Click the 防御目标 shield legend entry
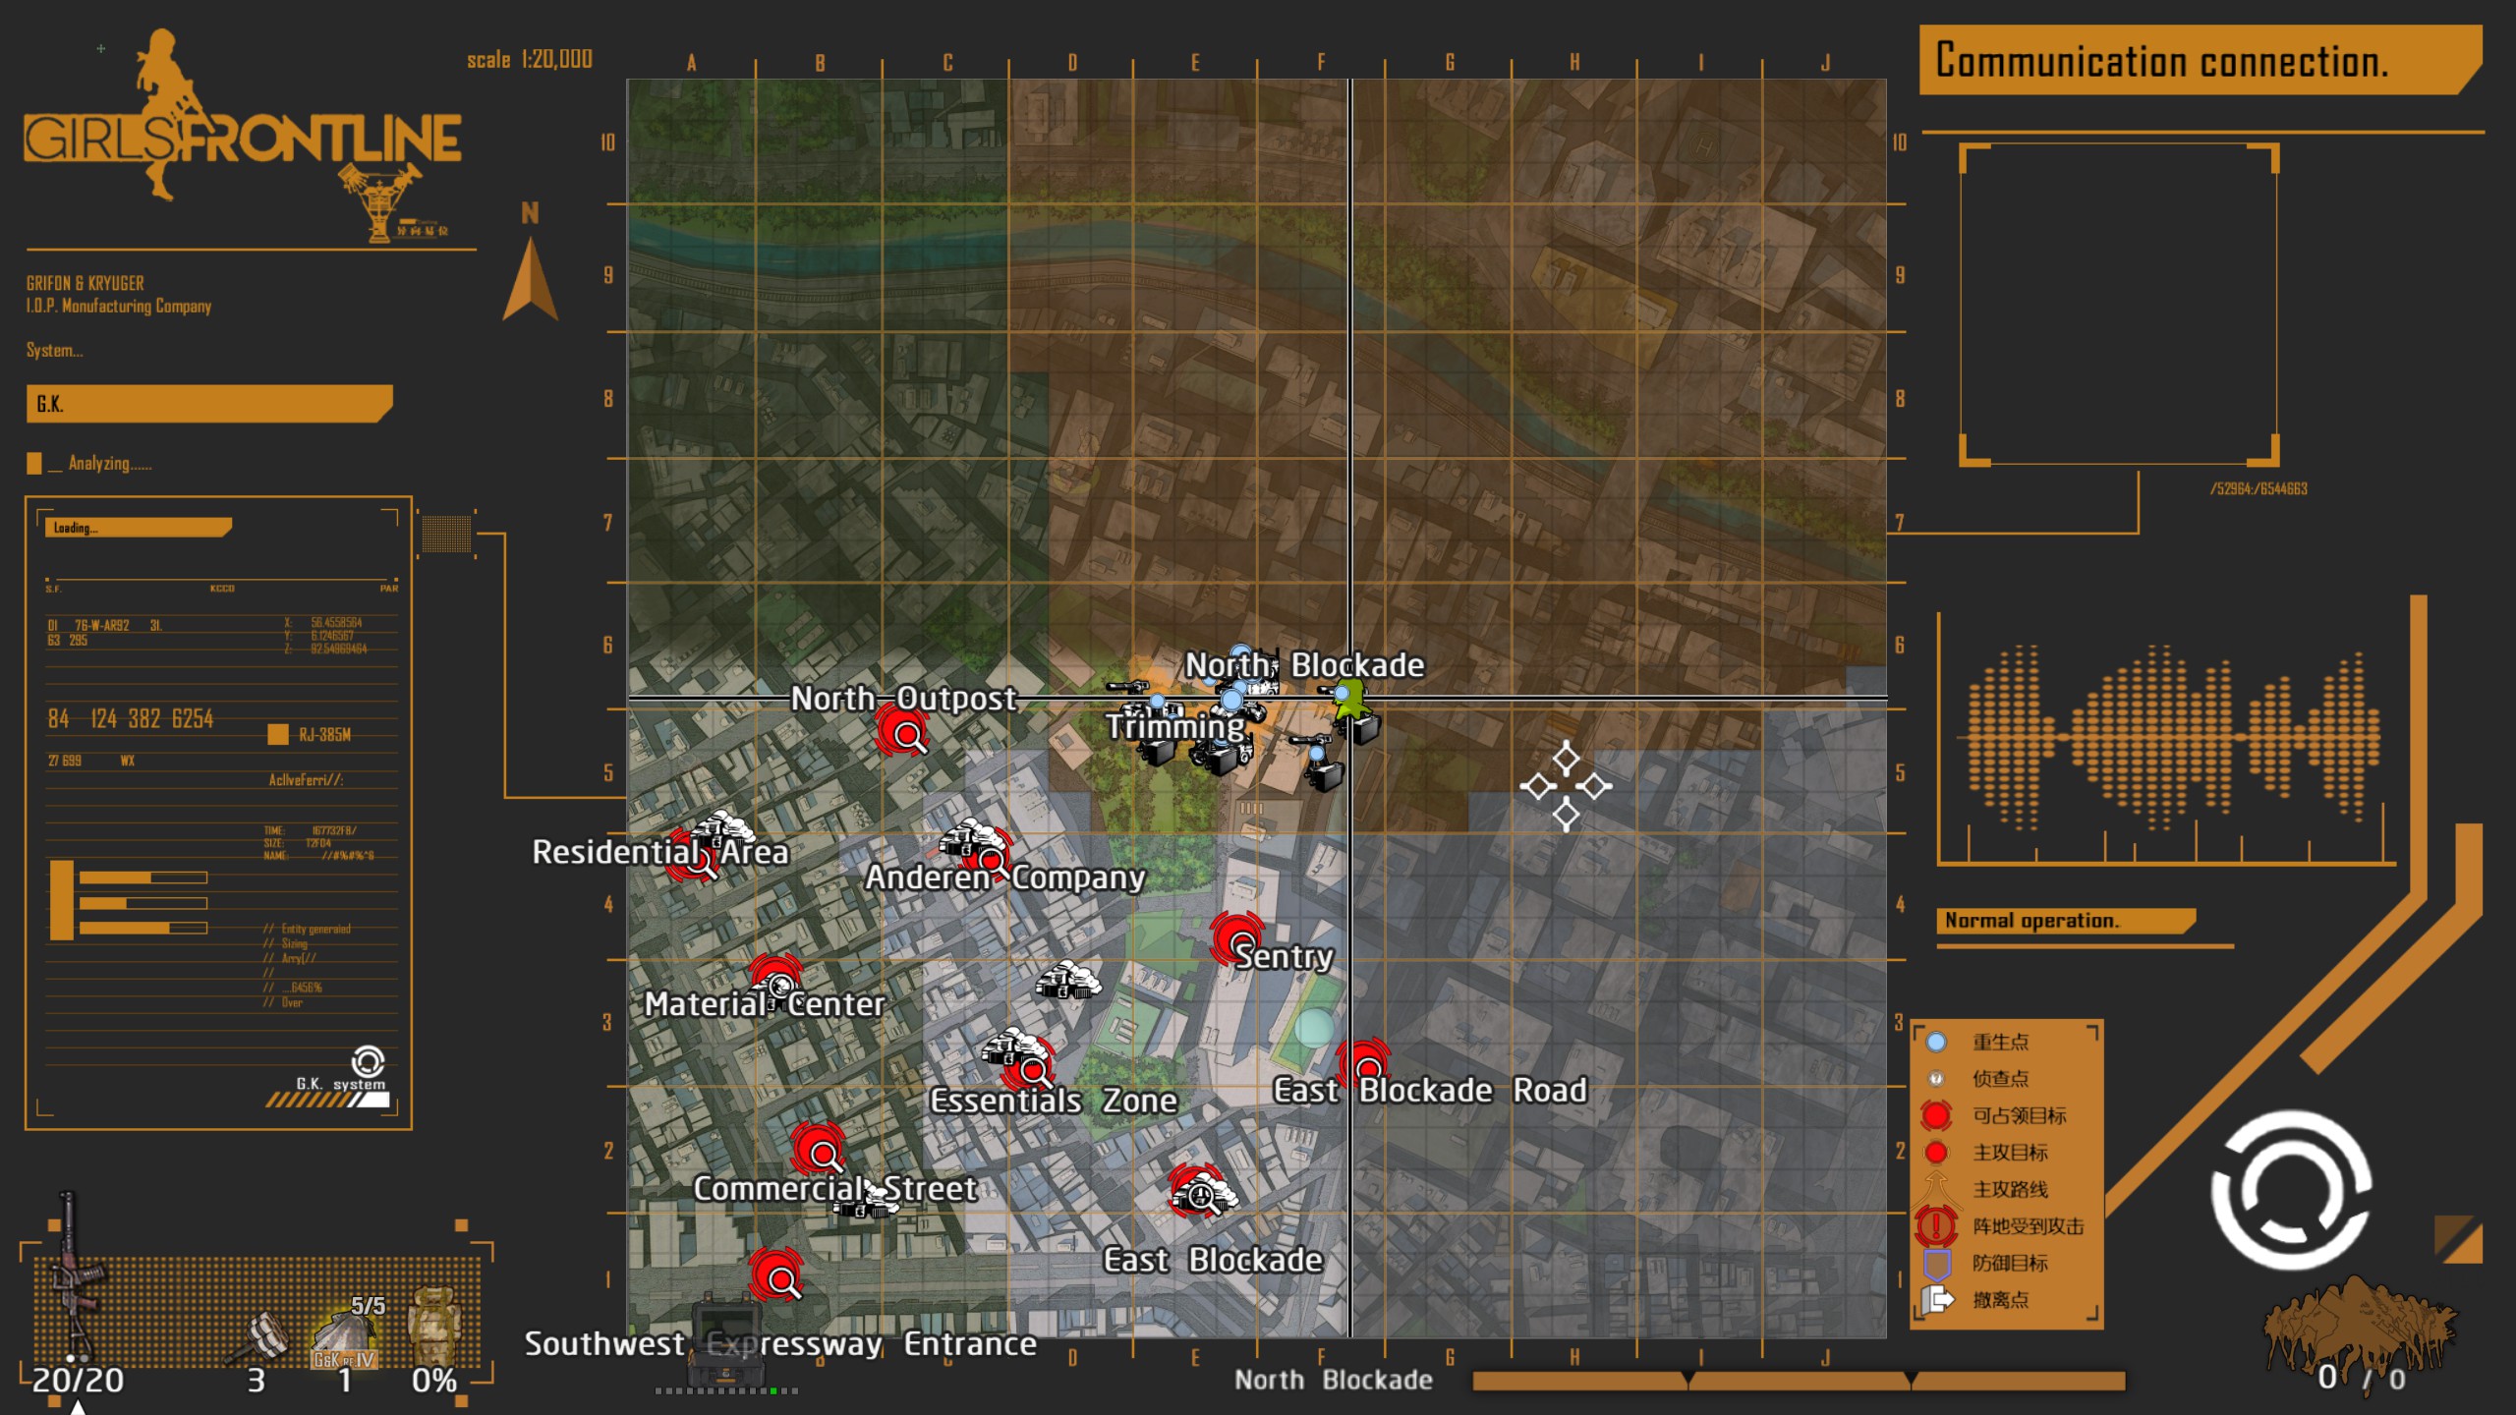Image resolution: width=2516 pixels, height=1415 pixels. 1985,1264
